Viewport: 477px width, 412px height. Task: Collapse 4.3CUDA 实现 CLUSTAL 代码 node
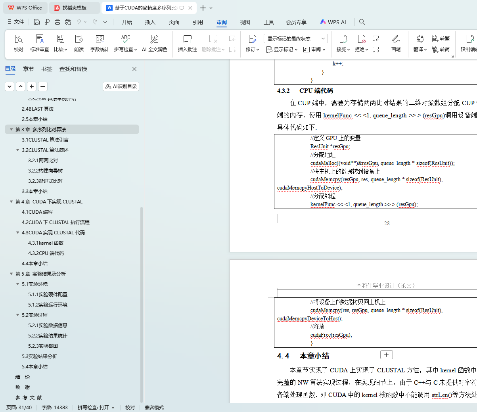click(17, 233)
